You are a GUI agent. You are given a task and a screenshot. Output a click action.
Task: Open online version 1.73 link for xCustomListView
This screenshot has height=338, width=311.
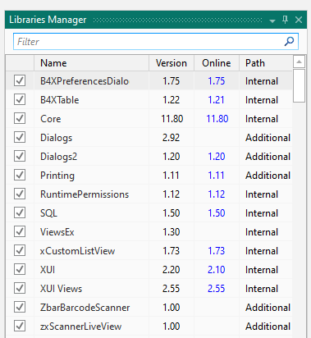coord(217,251)
